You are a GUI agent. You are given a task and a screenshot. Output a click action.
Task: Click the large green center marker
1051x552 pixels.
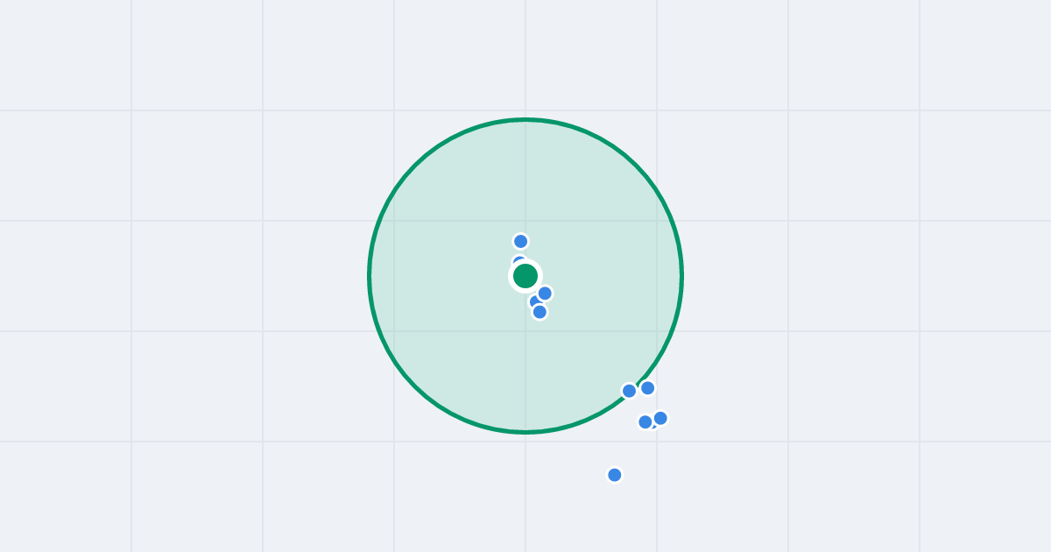(x=525, y=276)
